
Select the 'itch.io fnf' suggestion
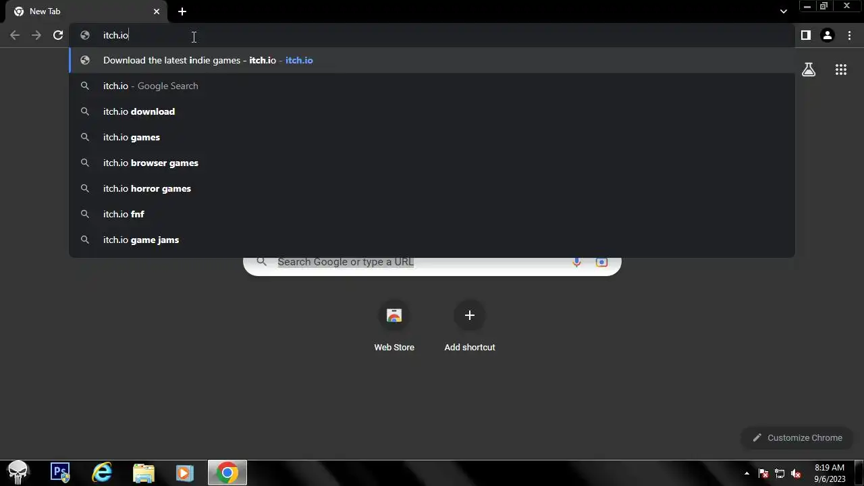point(432,214)
